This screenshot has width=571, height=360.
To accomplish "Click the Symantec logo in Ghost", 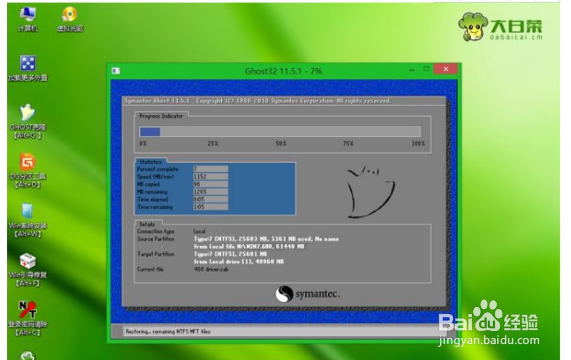I will pyautogui.click(x=307, y=294).
